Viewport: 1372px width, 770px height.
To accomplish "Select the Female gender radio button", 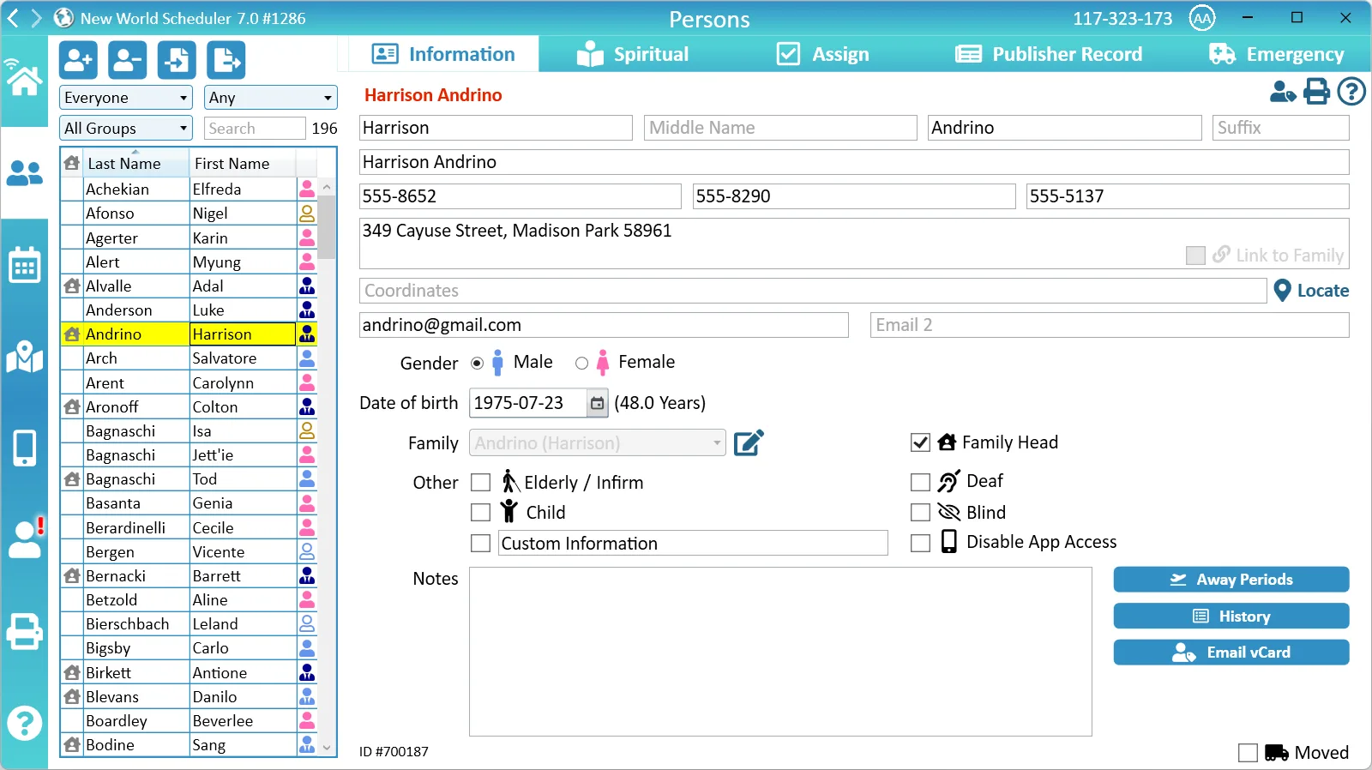I will [x=581, y=363].
